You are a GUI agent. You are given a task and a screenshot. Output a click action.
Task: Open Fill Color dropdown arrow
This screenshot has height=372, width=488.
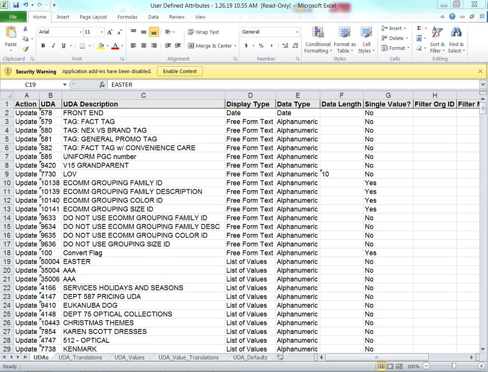point(108,46)
